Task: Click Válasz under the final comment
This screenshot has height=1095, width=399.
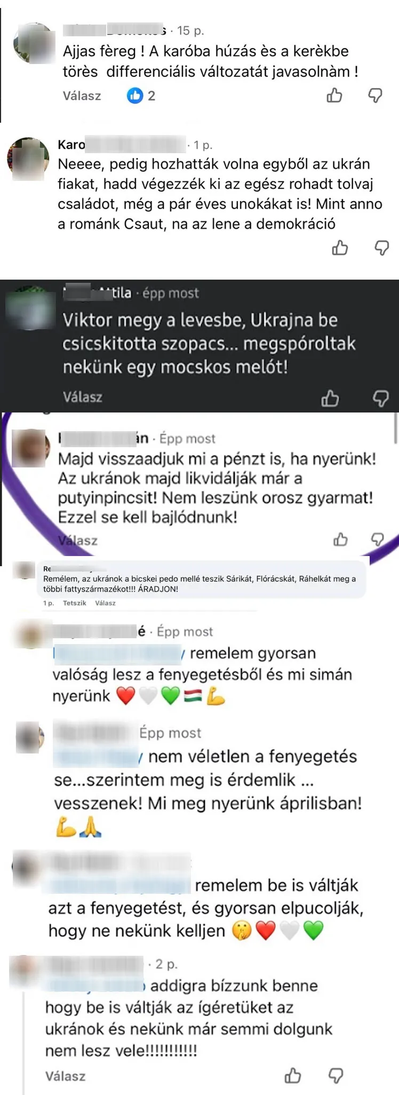Action: (x=65, y=1076)
